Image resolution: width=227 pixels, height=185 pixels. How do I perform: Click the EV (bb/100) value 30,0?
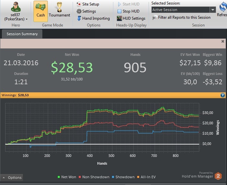190,82
